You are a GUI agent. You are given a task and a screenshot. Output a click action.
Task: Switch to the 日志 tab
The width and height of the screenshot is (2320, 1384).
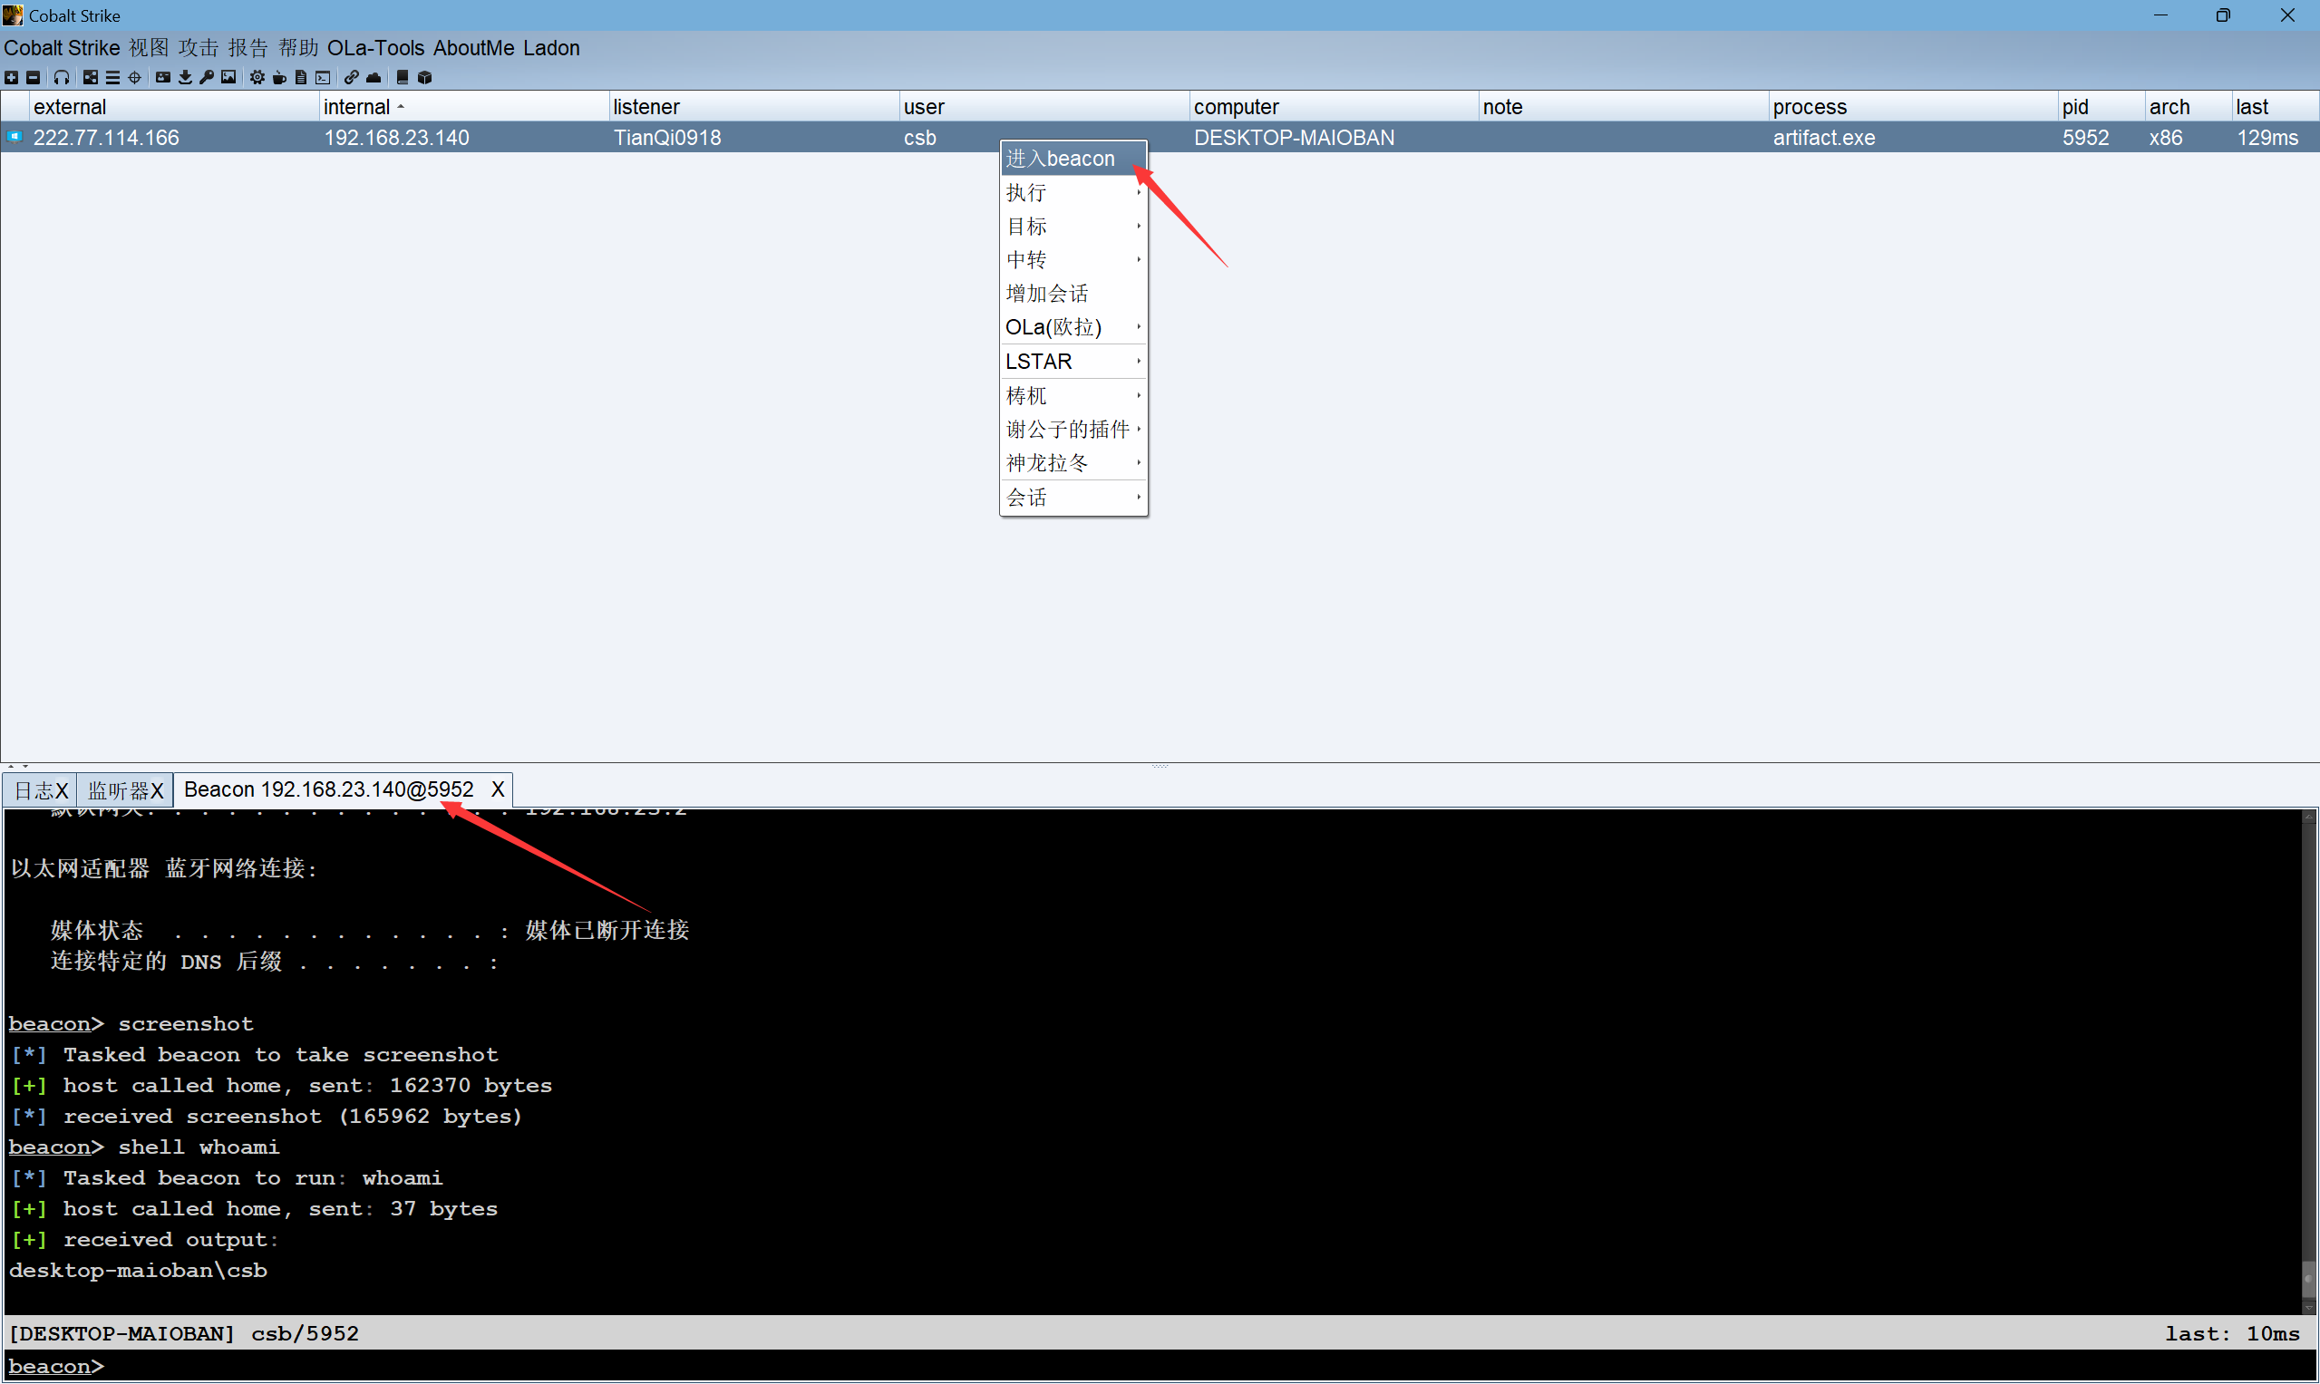pyautogui.click(x=40, y=790)
